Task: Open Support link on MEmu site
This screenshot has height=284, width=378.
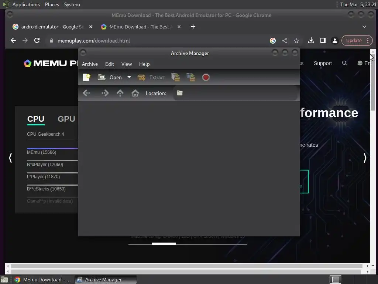Action: tap(323, 63)
